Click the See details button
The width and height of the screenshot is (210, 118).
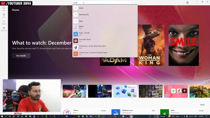(21, 56)
